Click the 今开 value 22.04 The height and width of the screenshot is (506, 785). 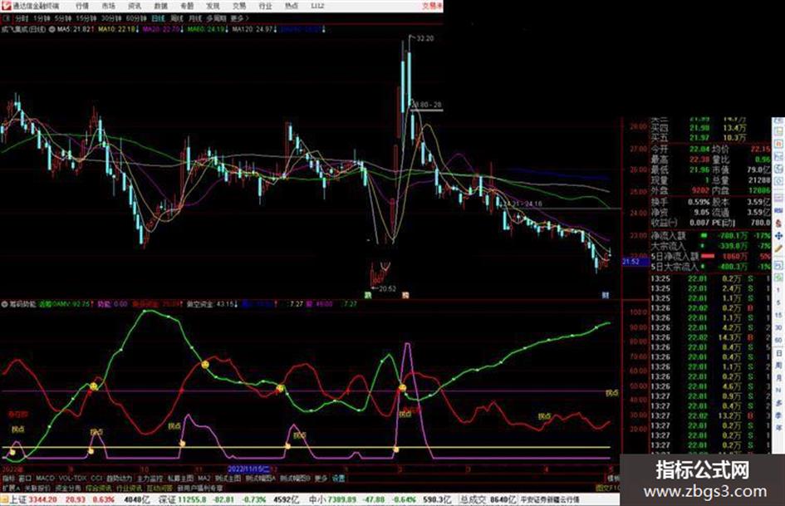tap(699, 150)
